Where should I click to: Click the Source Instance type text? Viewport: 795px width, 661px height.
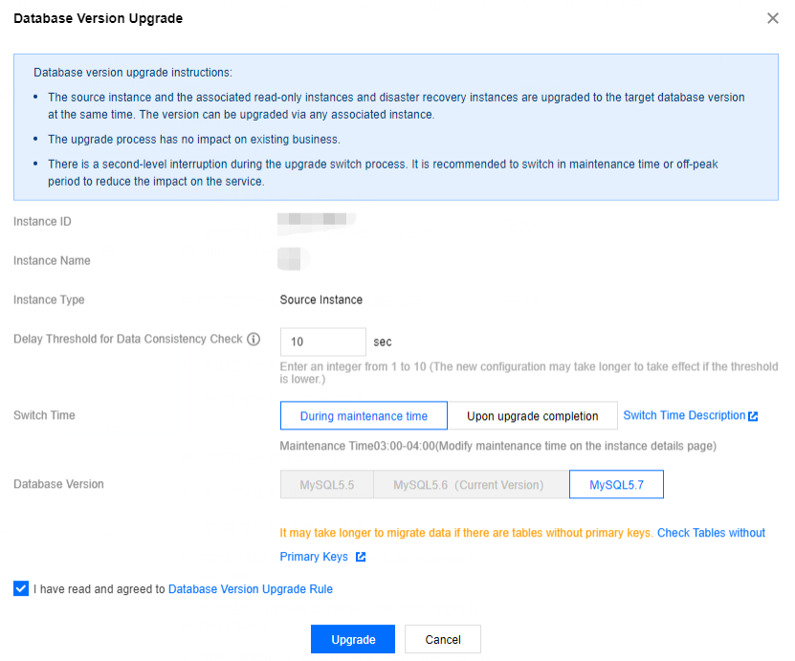(x=321, y=299)
